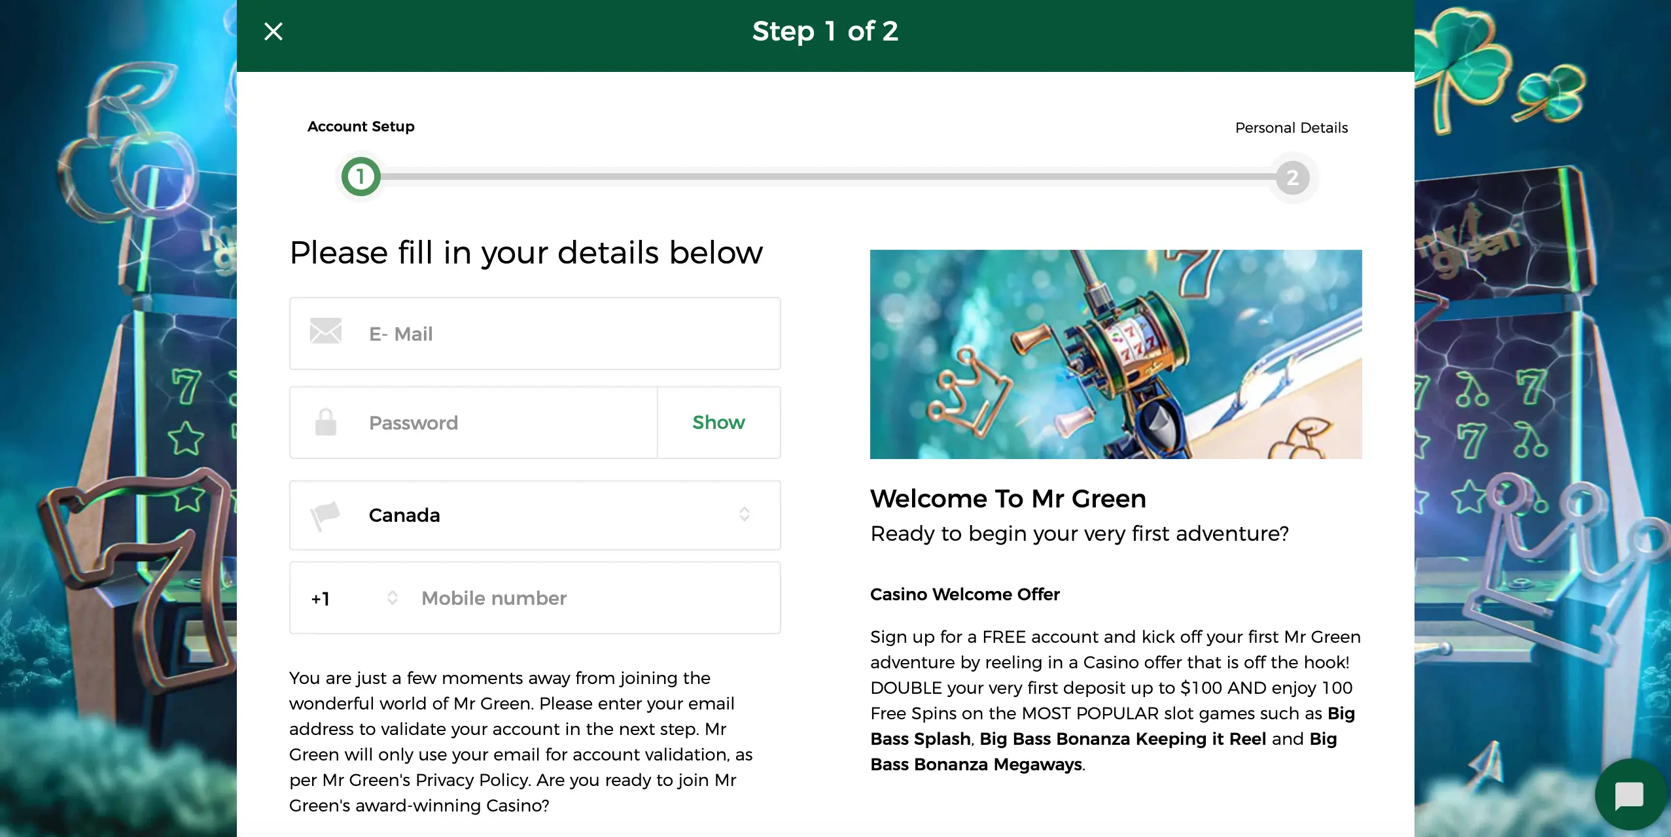Click the progress bar line between steps
The height and width of the screenshot is (837, 1671).
point(828,177)
